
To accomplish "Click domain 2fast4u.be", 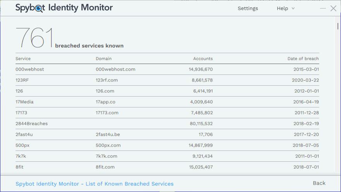I will point(108,135).
